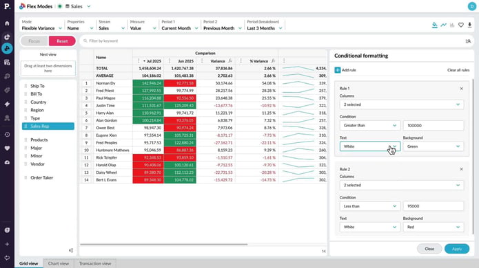Viewport: 479px width, 268px height.
Task: Click the user avatar at top right
Action: click(471, 6)
